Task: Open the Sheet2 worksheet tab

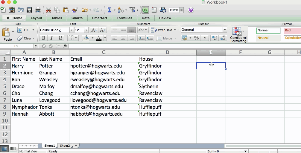Action: tap(65, 146)
